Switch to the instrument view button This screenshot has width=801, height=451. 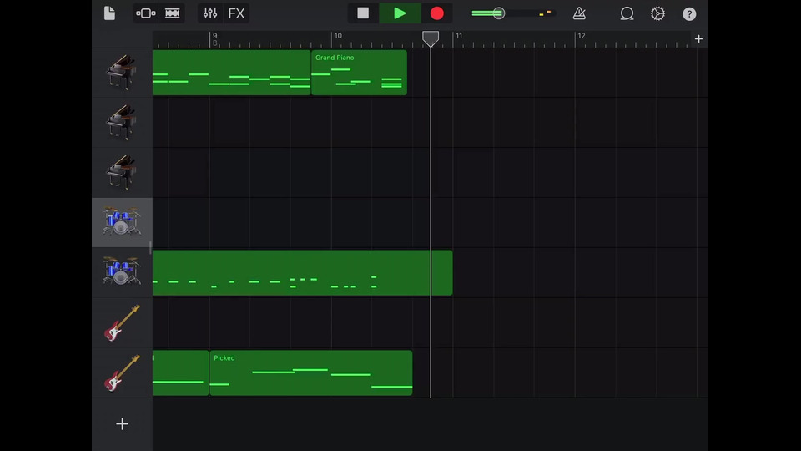pos(145,13)
